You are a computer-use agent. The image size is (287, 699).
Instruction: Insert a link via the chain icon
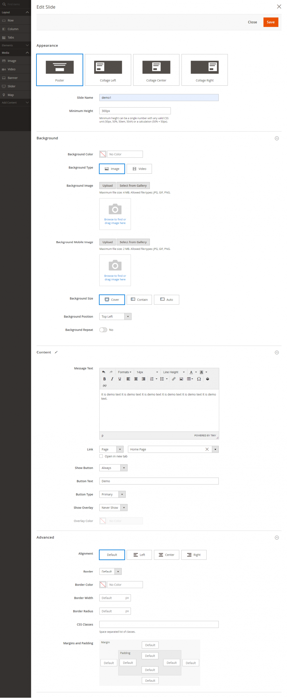coord(174,379)
